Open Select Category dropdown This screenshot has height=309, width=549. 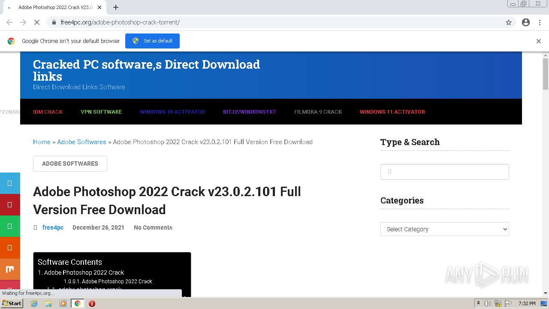[445, 229]
